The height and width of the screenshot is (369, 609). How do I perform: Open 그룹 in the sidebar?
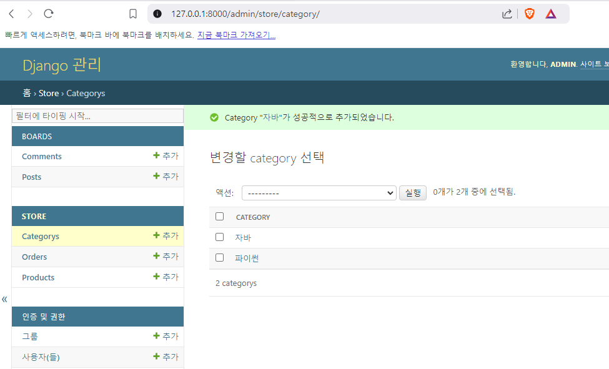(30, 337)
